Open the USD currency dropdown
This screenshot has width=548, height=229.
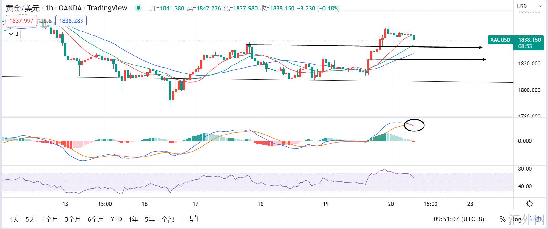(529, 6)
